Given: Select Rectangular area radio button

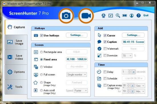Looking at the screenshot, I should 41,52.
